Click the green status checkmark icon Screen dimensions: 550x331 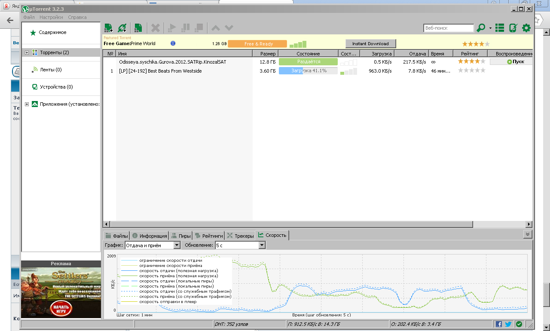[519, 324]
